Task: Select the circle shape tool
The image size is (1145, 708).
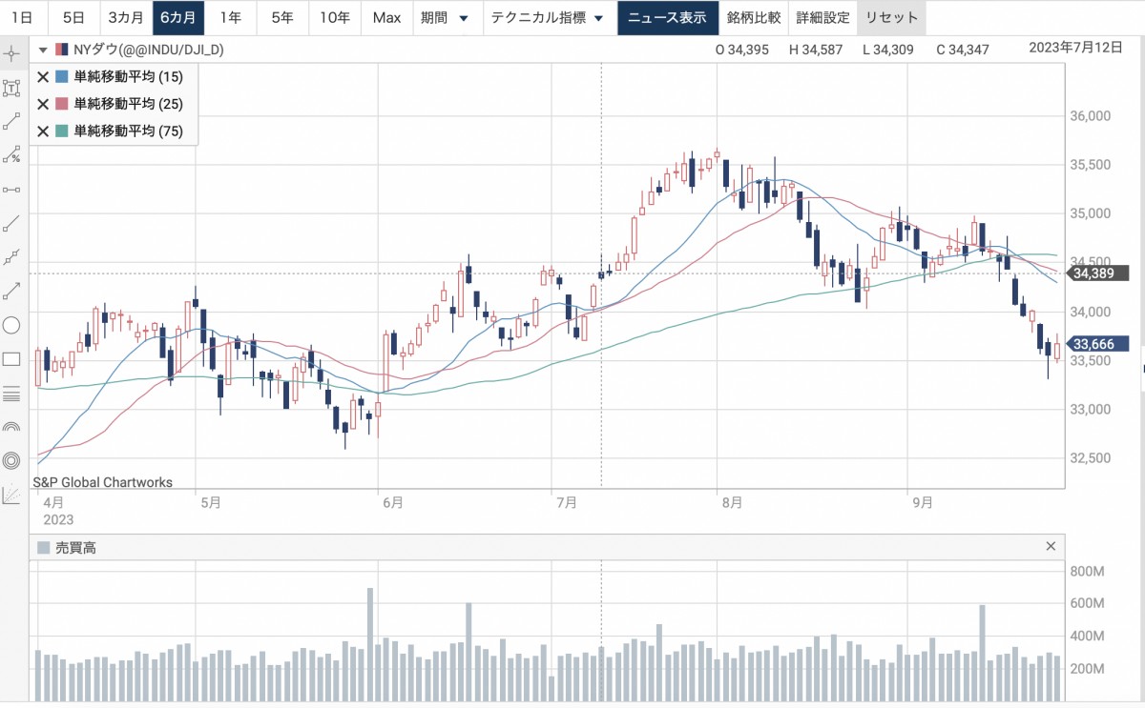Action: (x=12, y=325)
